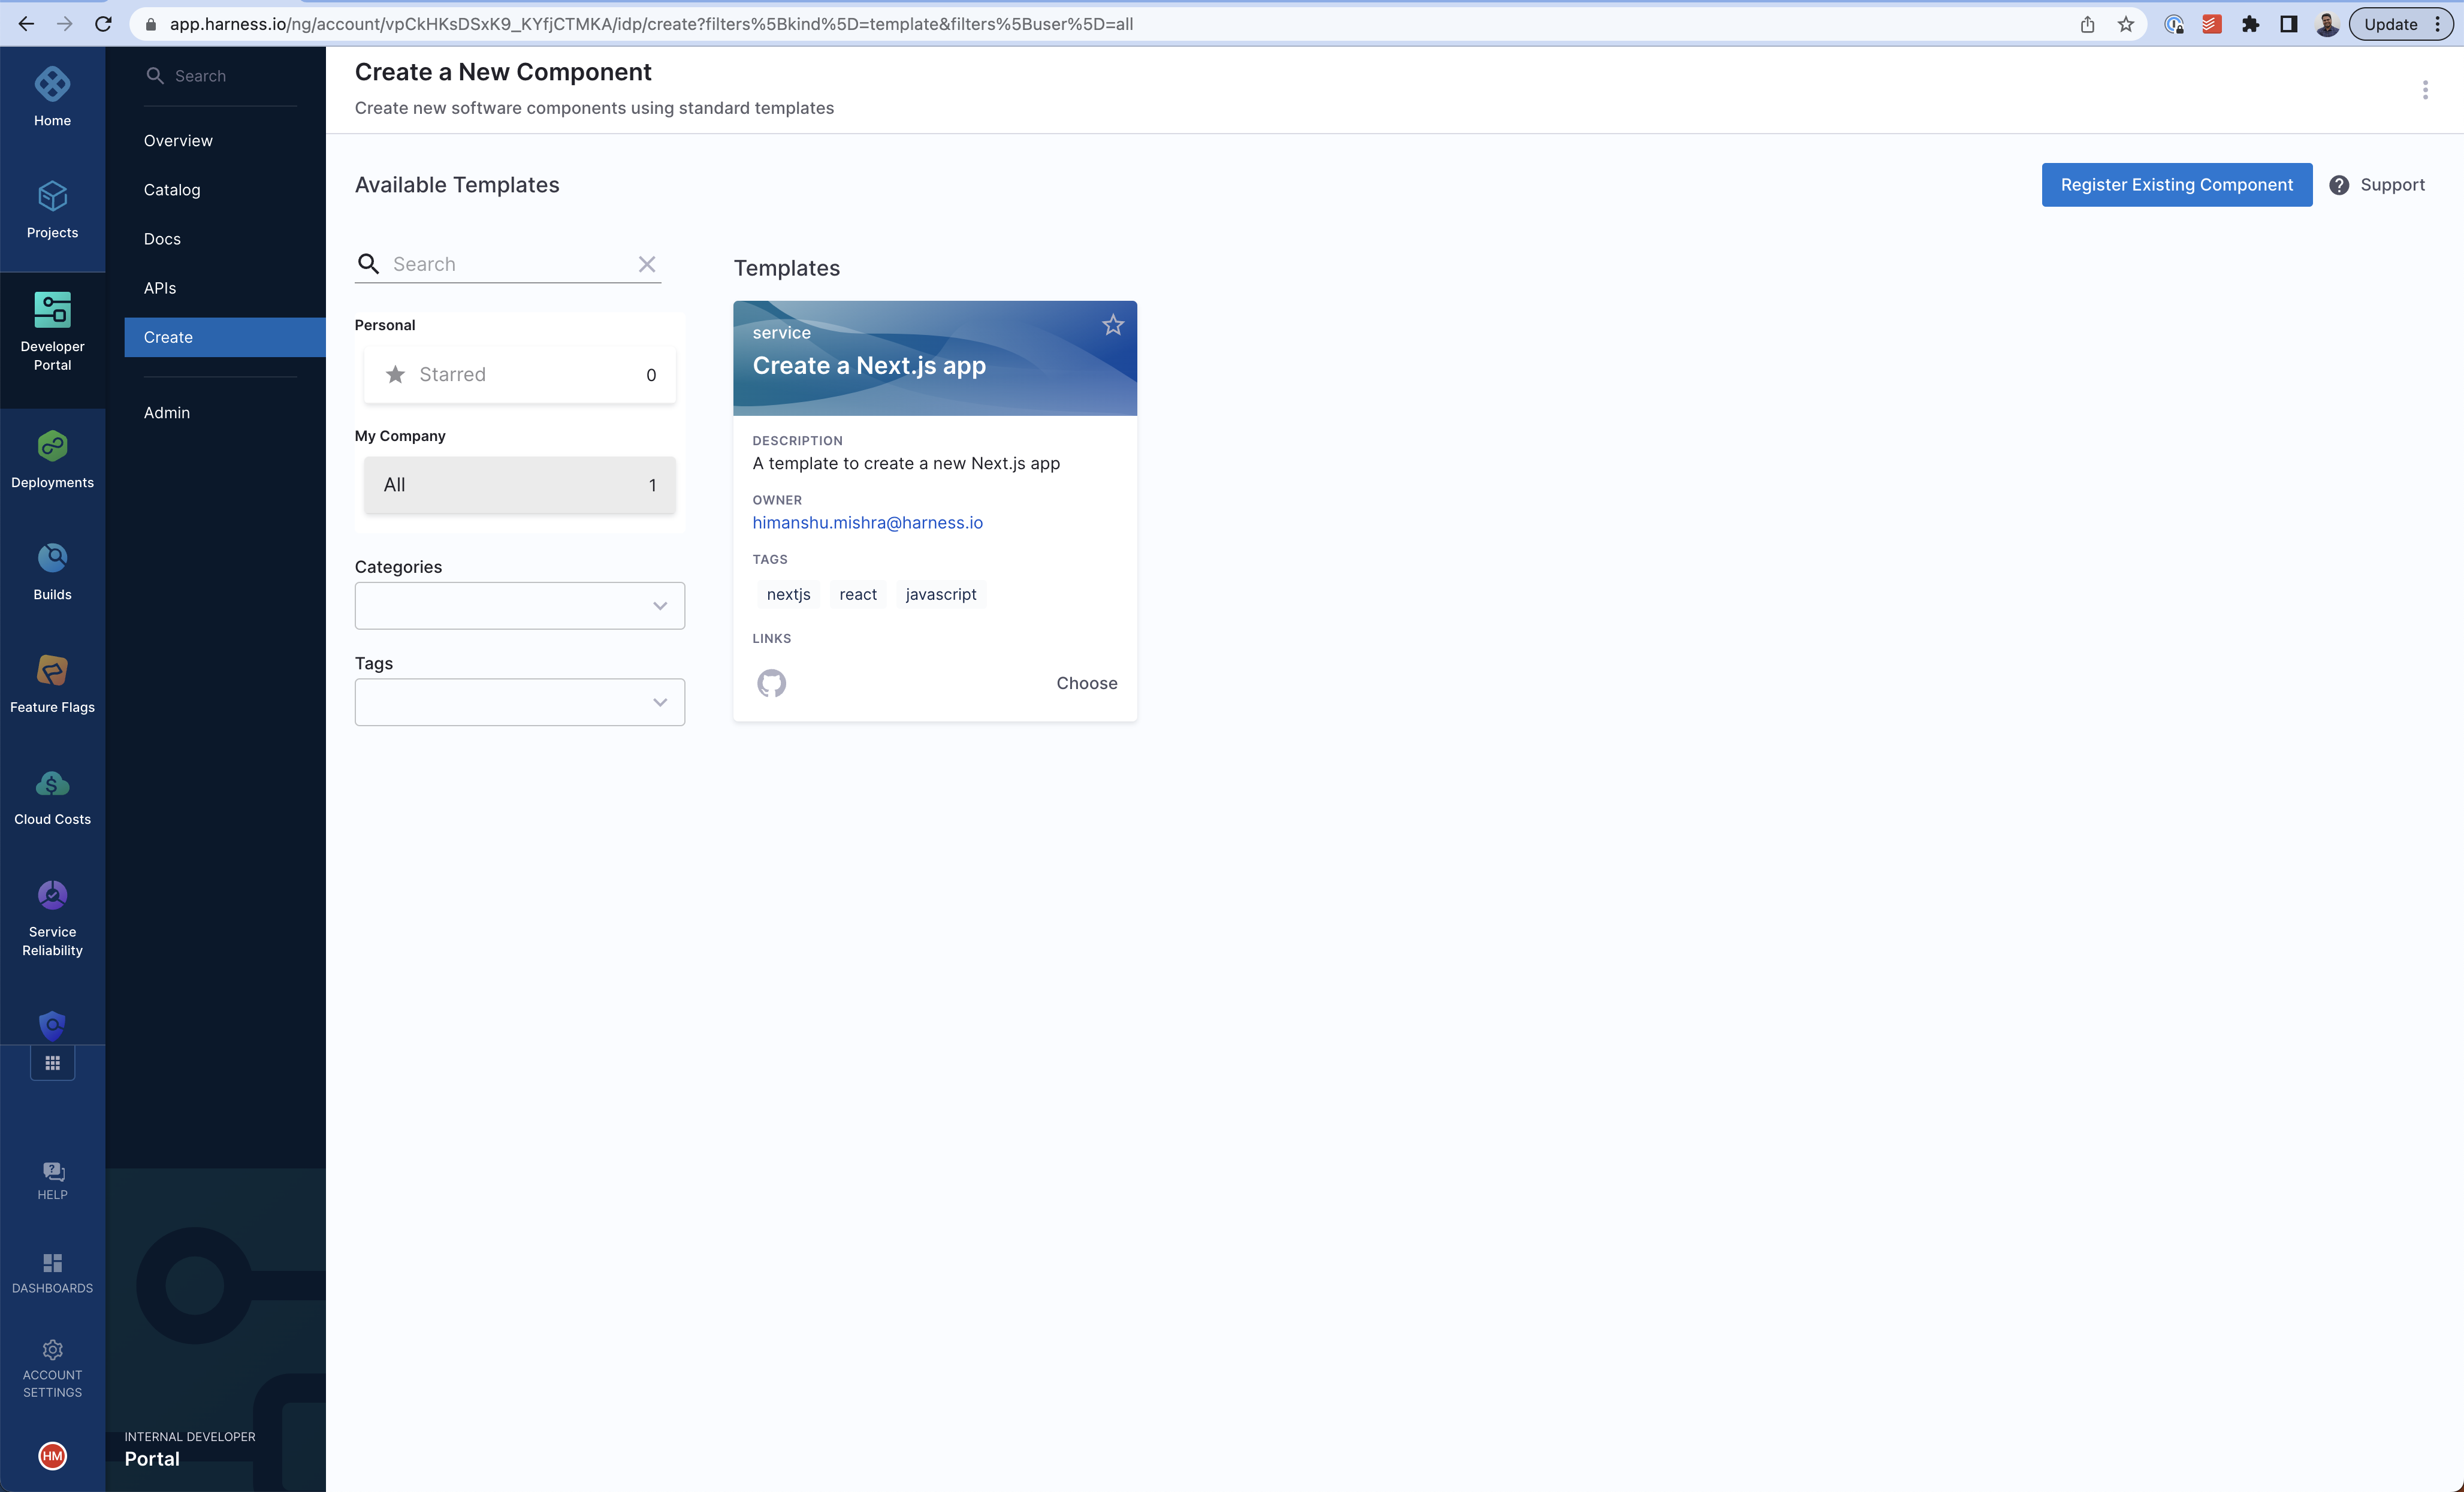The image size is (2464, 1492).
Task: Click Register Existing Component button
Action: [2176, 185]
